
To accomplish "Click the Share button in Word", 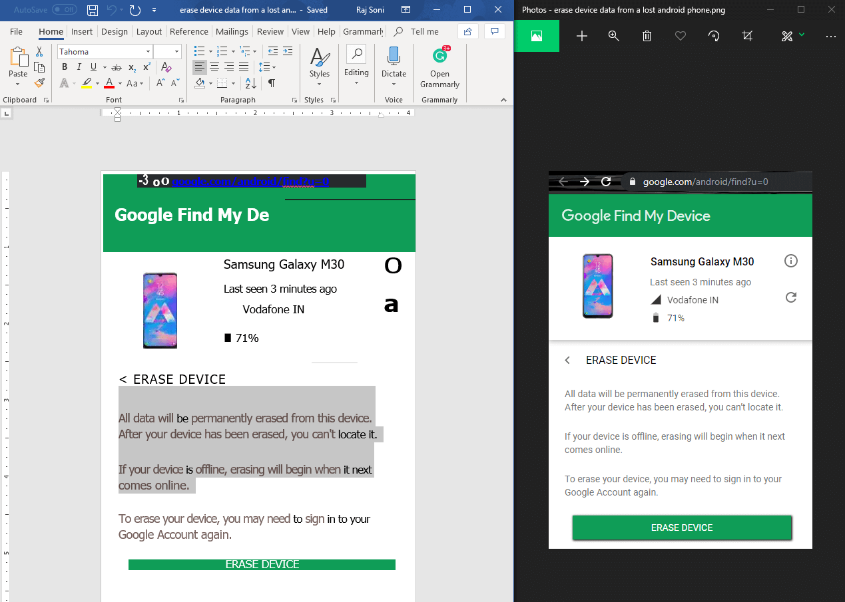I will [x=468, y=31].
